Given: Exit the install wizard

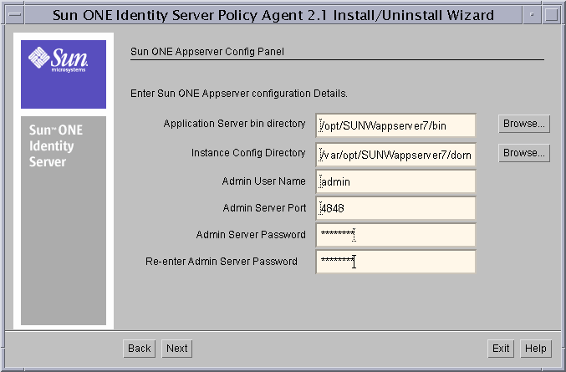Looking at the screenshot, I should tap(501, 349).
